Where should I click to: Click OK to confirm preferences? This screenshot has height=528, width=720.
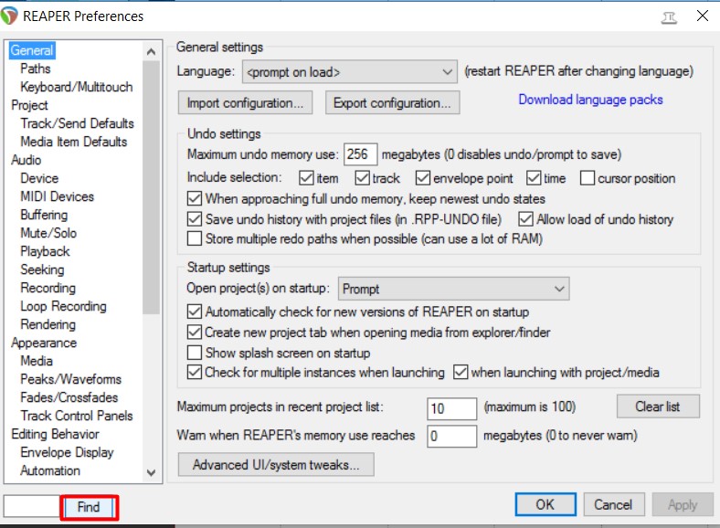545,504
